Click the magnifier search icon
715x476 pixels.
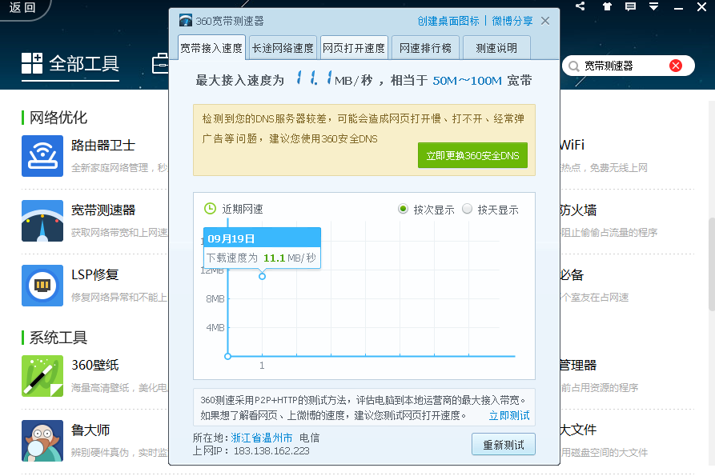pos(573,66)
